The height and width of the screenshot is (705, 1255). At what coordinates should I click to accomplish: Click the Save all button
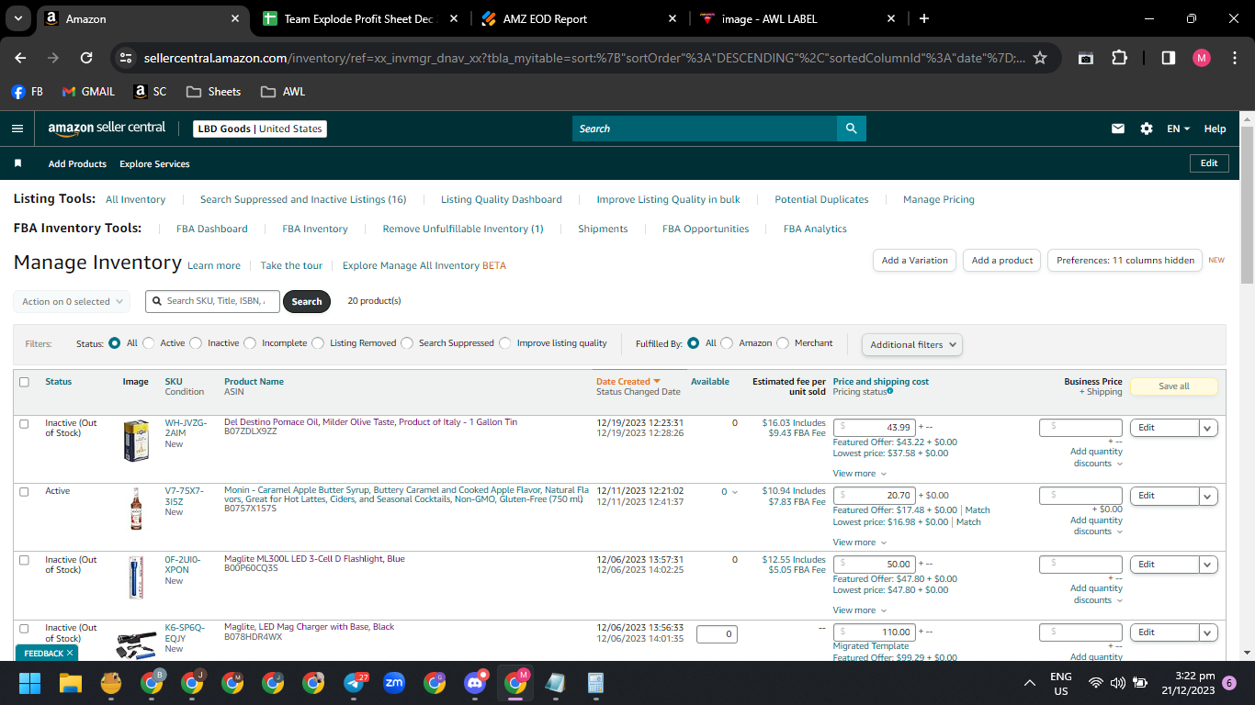tap(1173, 386)
